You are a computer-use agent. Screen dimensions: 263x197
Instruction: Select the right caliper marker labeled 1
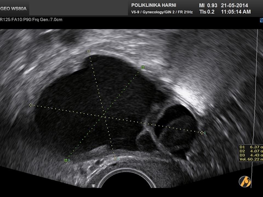point(202,133)
